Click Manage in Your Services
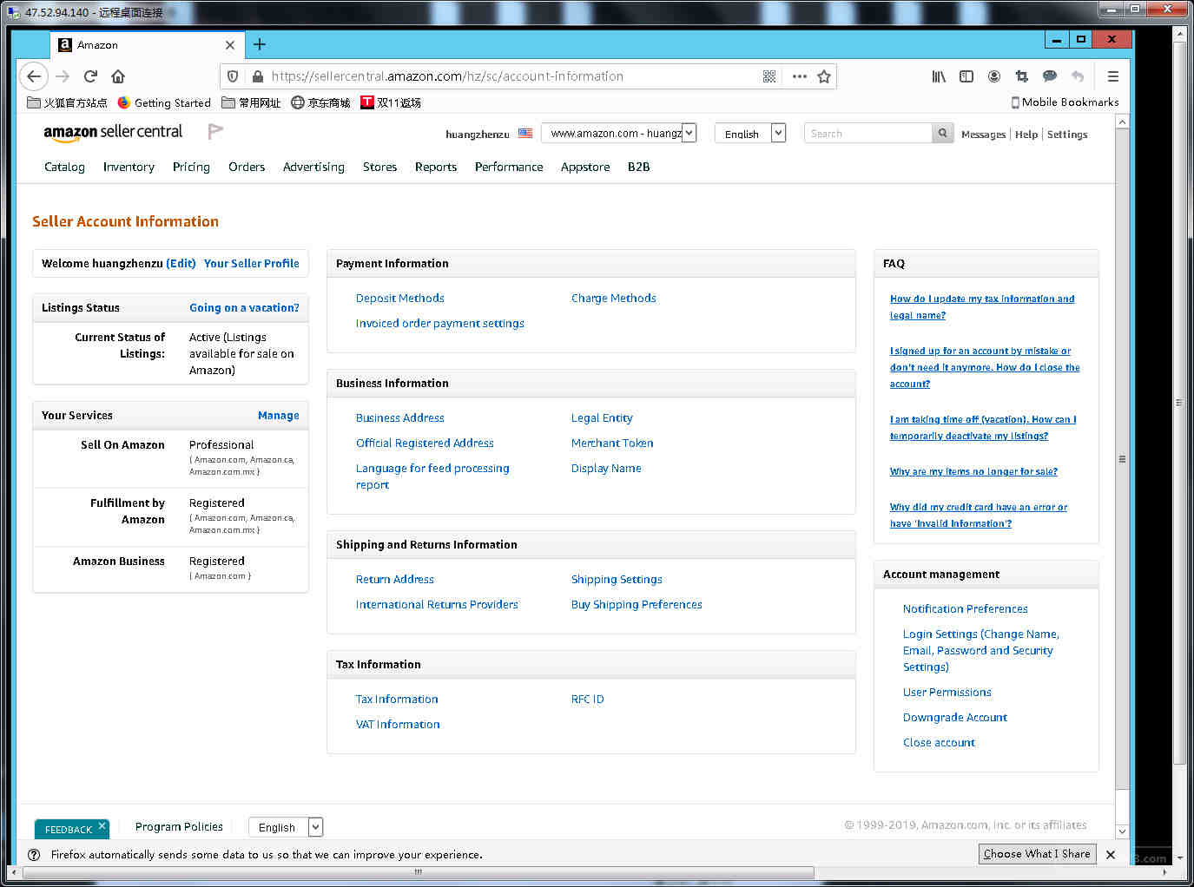Viewport: 1194px width, 887px height. pos(278,415)
